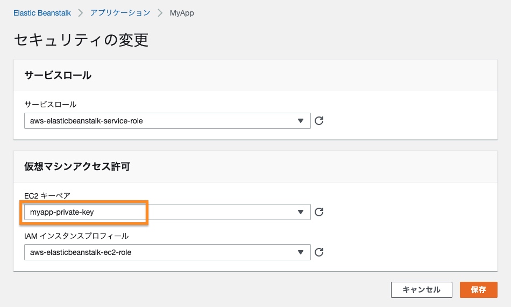This screenshot has height=307, width=511.
Task: Select MyApp in the breadcrumb
Action: pos(182,13)
